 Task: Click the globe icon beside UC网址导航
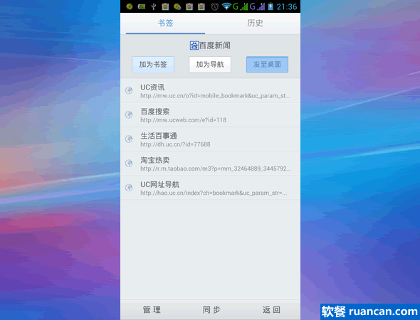129,188
